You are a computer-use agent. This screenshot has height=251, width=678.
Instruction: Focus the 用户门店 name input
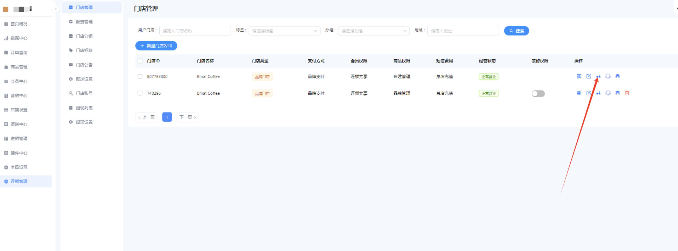[195, 31]
